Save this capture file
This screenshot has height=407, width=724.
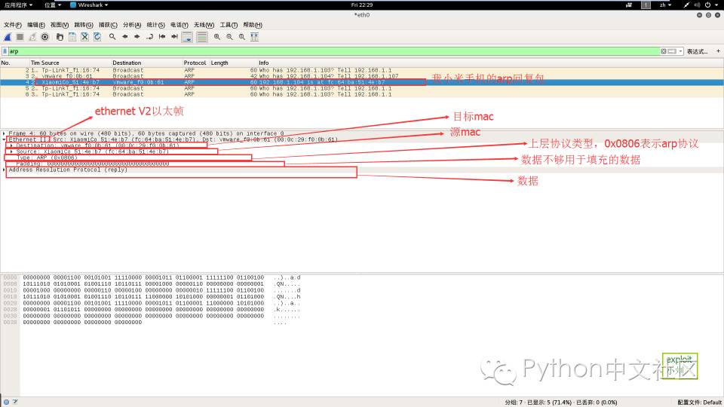72,37
